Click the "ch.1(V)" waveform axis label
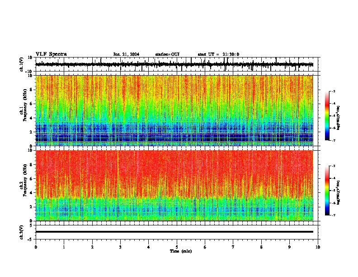Screen dimensions: 358x277 21,64
